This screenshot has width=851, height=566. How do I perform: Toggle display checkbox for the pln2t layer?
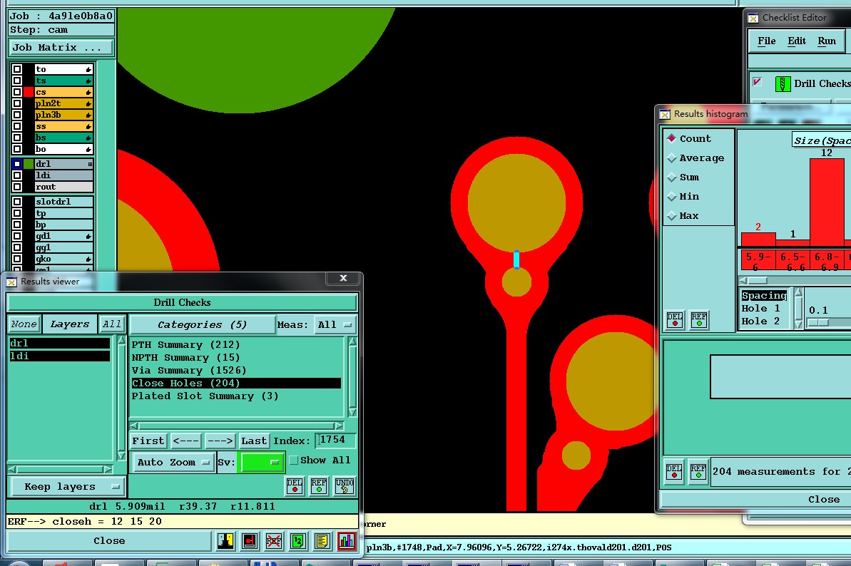coord(17,103)
